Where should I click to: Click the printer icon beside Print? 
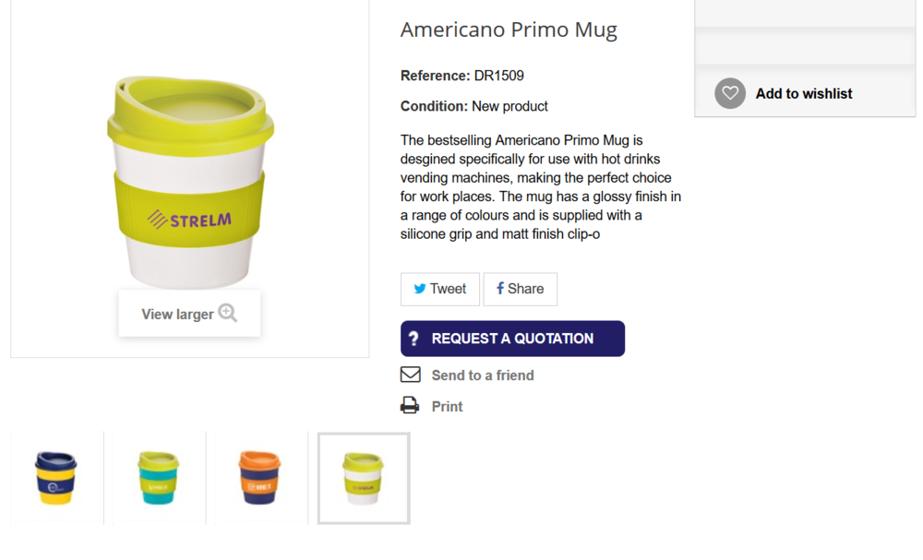[x=409, y=406]
